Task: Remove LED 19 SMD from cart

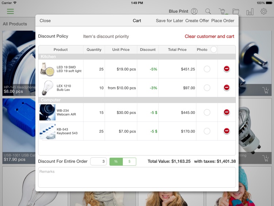Action: [227, 69]
